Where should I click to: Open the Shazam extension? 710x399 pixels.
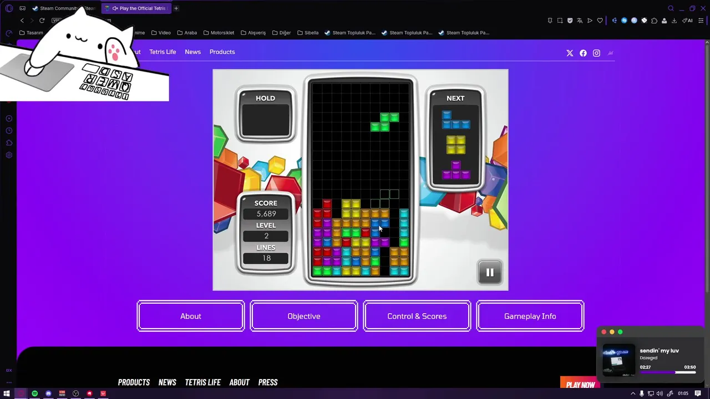pos(624,21)
